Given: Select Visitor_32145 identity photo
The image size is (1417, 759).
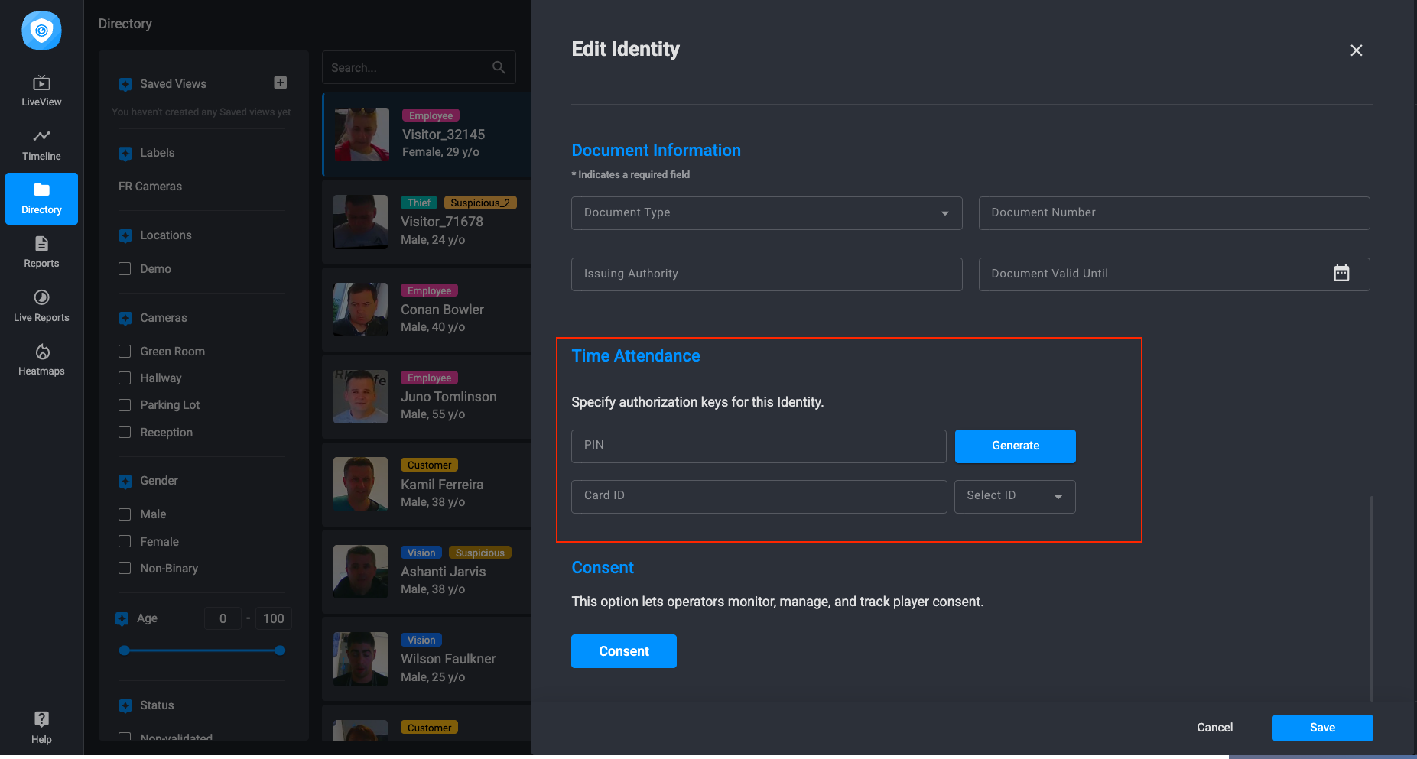Looking at the screenshot, I should coord(362,135).
